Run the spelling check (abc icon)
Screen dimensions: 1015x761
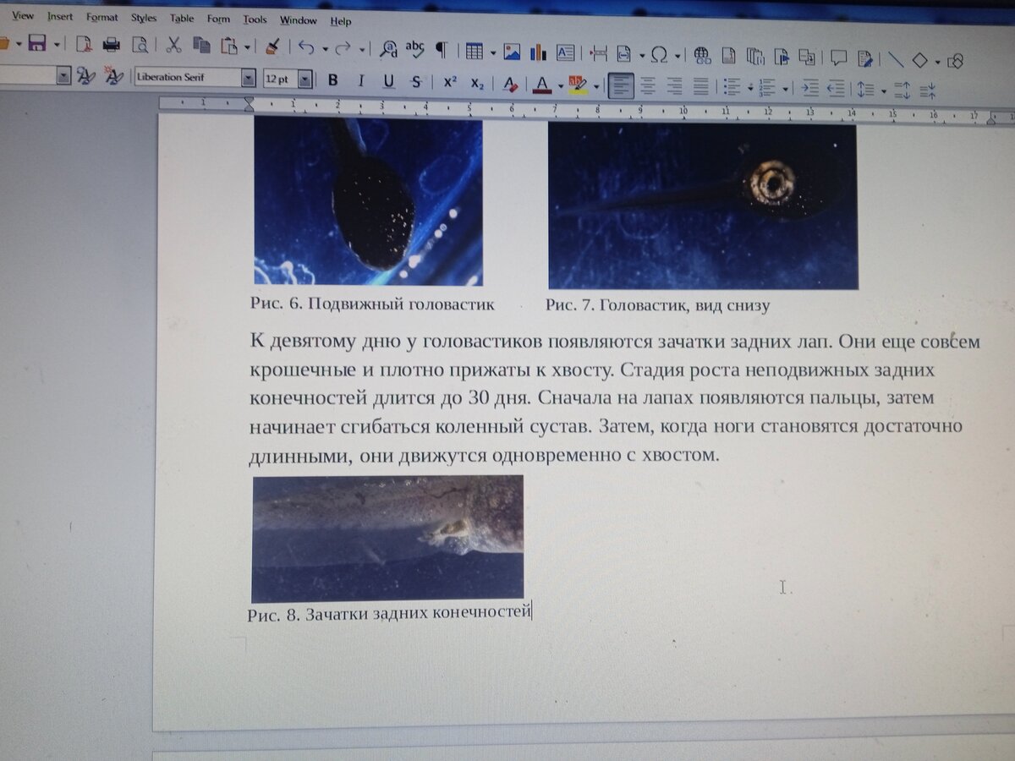414,48
